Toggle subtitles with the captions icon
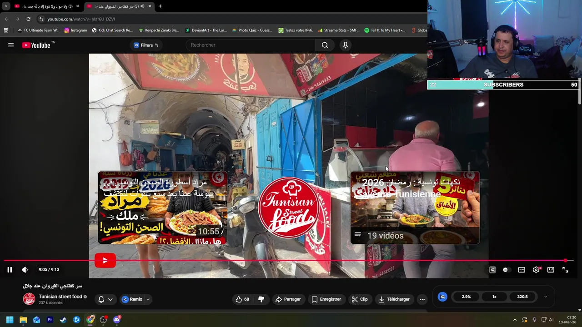 [x=522, y=270]
